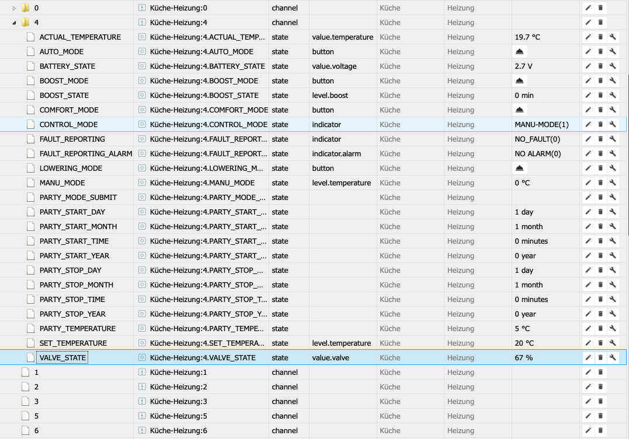This screenshot has width=629, height=439.
Task: Delete PARTY_START_TIME via trash icon
Action: pos(600,241)
